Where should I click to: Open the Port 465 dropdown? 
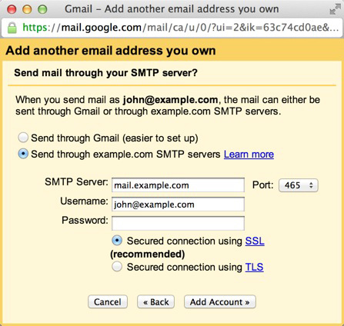click(299, 185)
